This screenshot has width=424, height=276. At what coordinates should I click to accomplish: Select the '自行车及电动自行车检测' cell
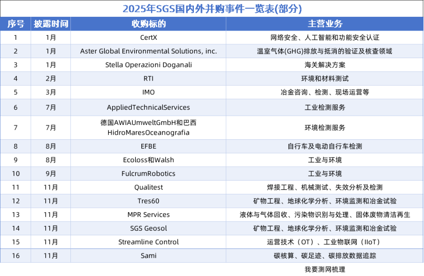tap(325, 146)
